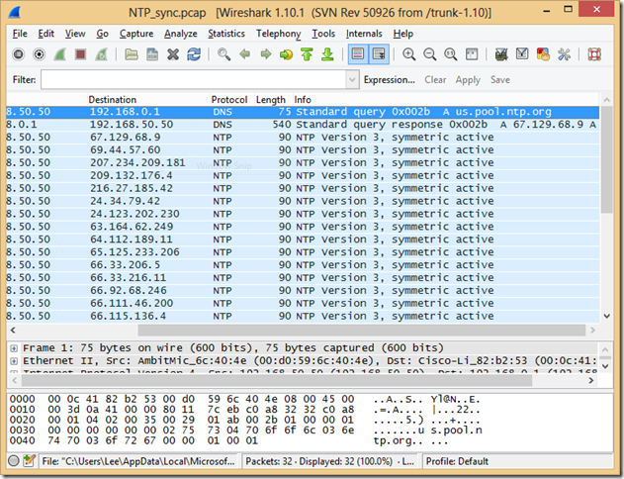Zoom out on packet text
This screenshot has width=624, height=479.
430,54
